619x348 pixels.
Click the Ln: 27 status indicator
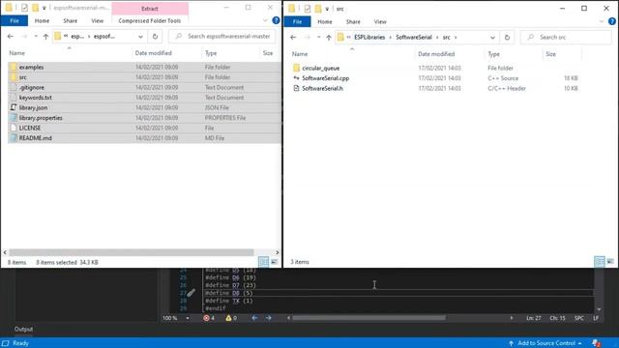tap(533, 318)
